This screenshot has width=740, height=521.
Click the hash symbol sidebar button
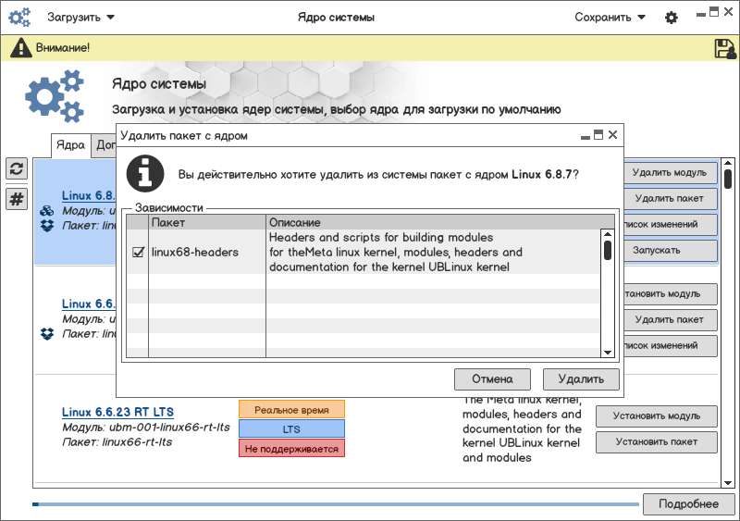[17, 199]
